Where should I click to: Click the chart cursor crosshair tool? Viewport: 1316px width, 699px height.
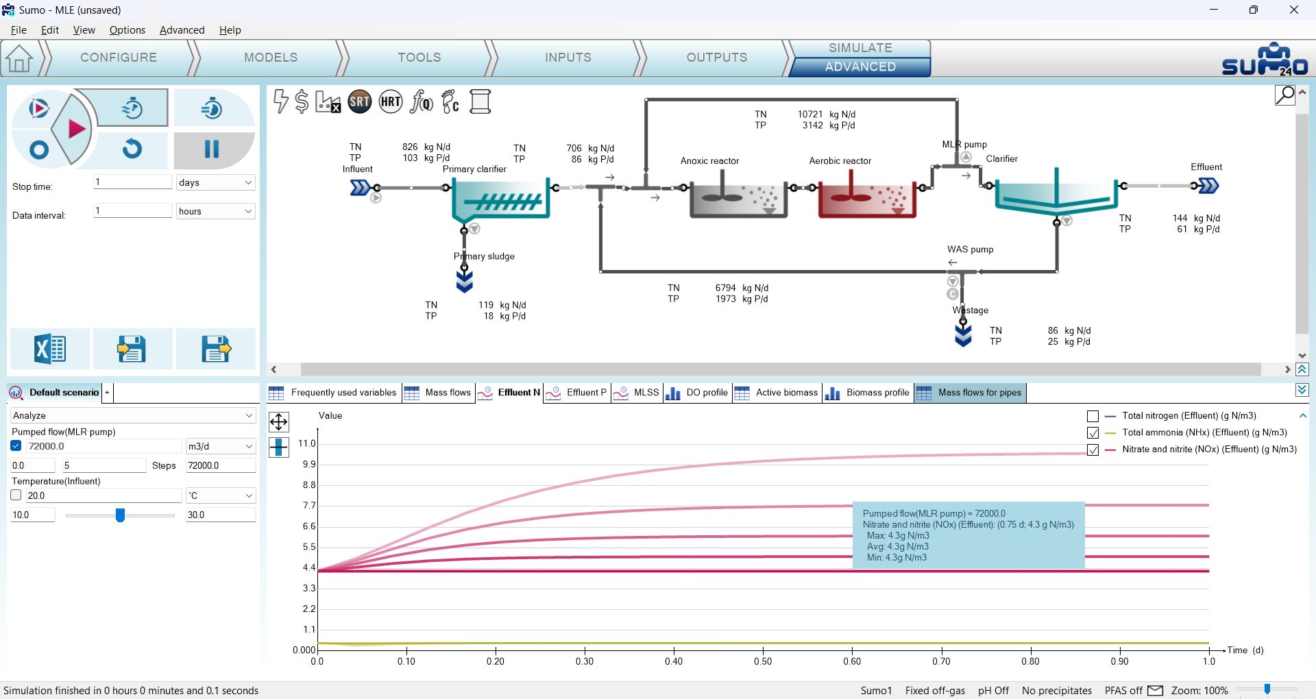pyautogui.click(x=279, y=447)
